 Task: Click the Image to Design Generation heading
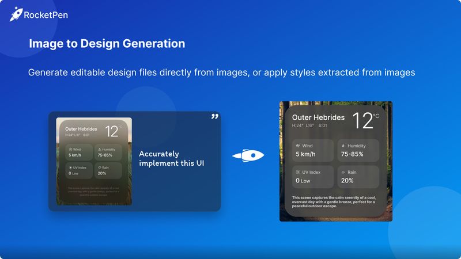click(107, 44)
